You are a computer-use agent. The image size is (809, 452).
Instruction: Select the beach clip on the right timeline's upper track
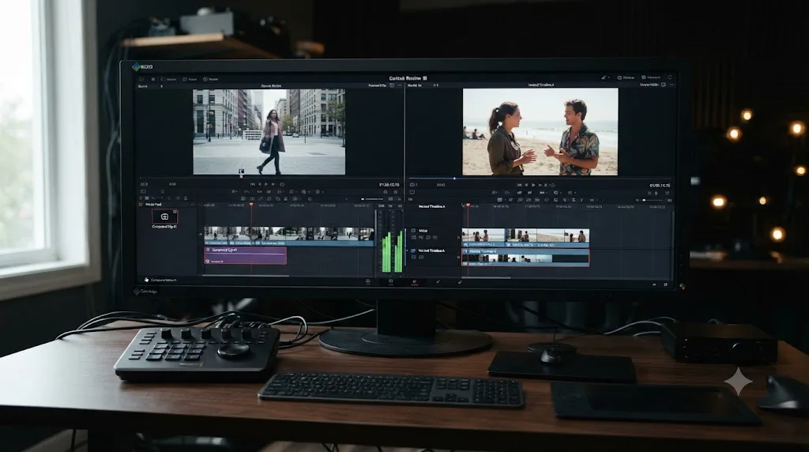[525, 237]
